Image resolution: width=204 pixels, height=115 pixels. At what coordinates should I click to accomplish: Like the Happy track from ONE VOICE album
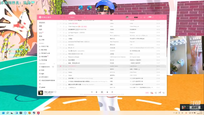(x=63, y=75)
